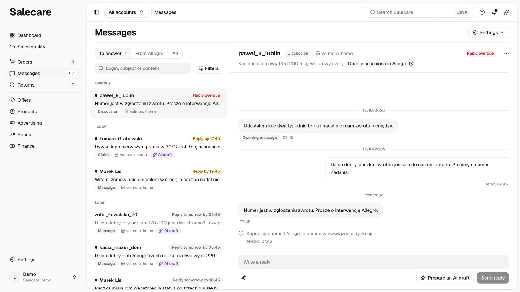Click Send reply button
The height and width of the screenshot is (292, 520).
point(493,278)
